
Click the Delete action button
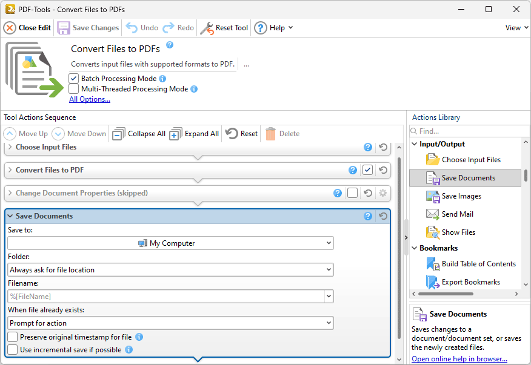pyautogui.click(x=282, y=134)
